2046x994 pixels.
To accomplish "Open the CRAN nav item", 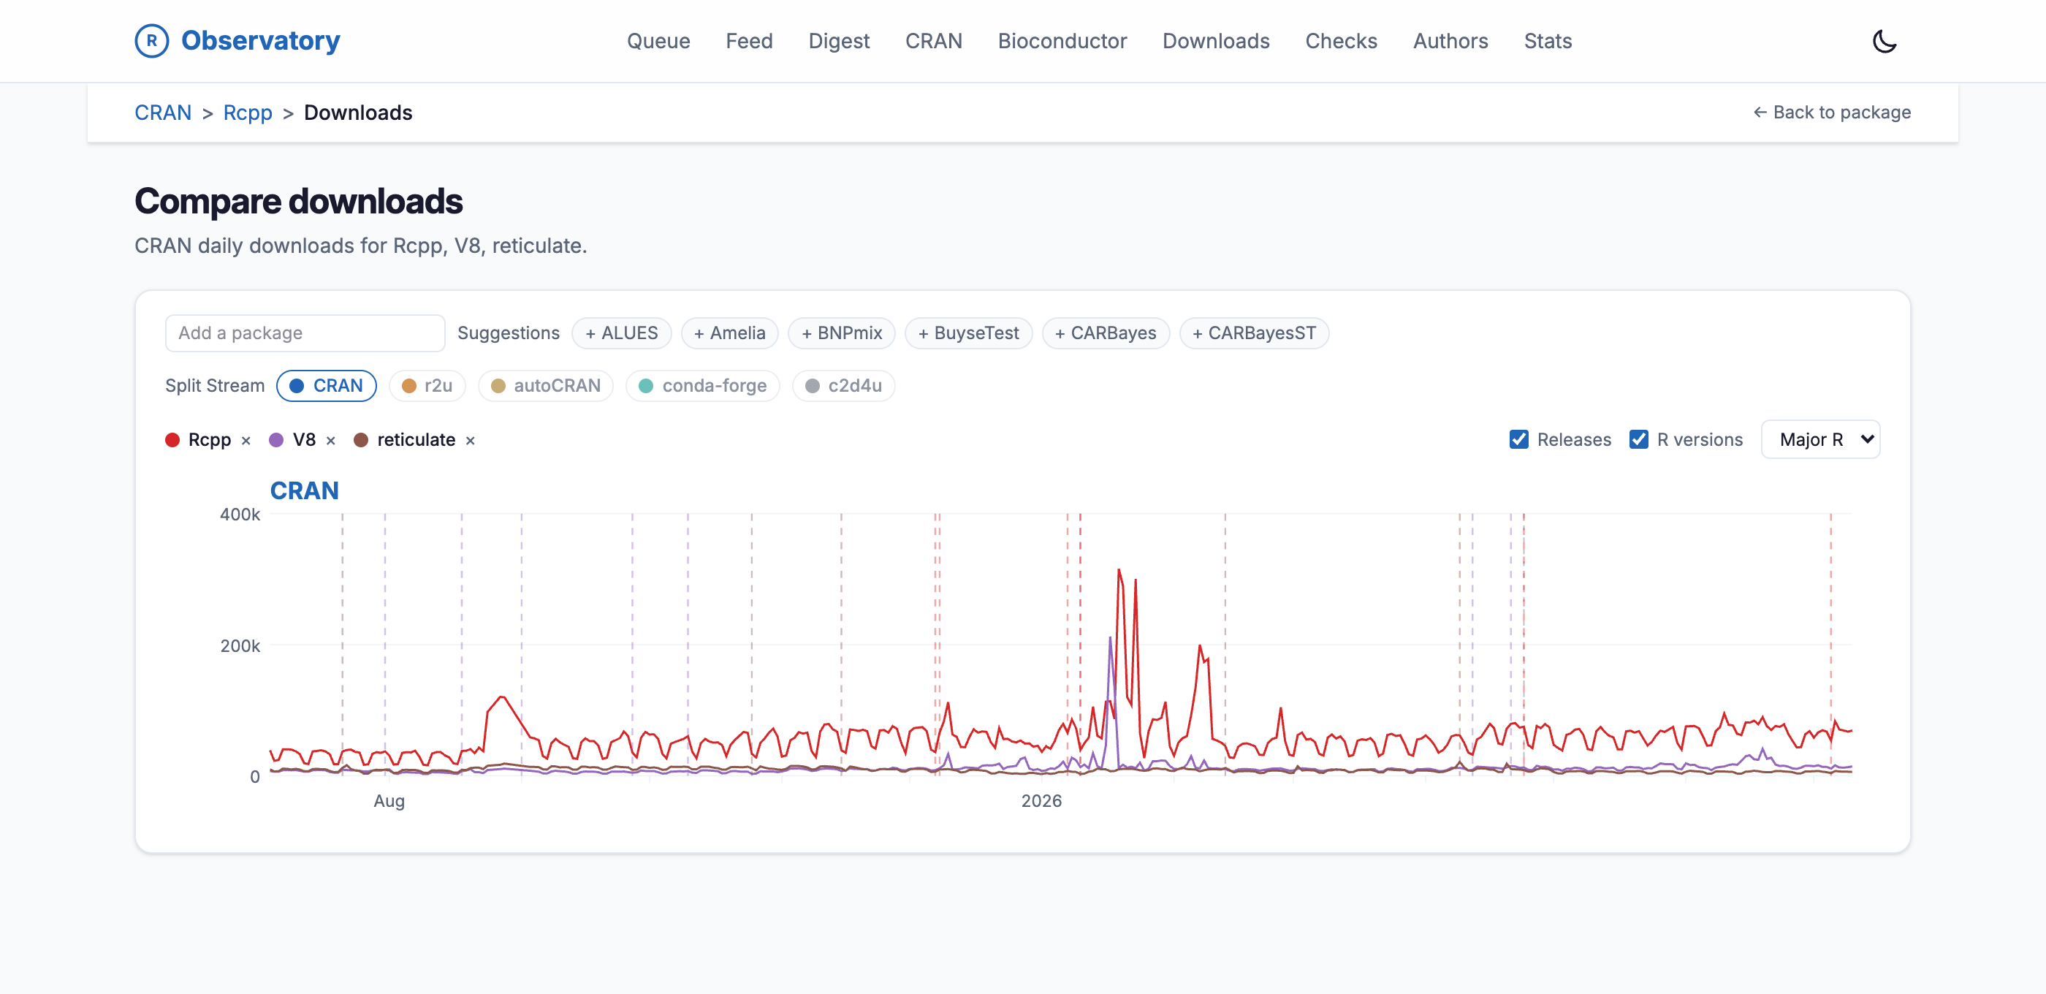I will point(933,40).
